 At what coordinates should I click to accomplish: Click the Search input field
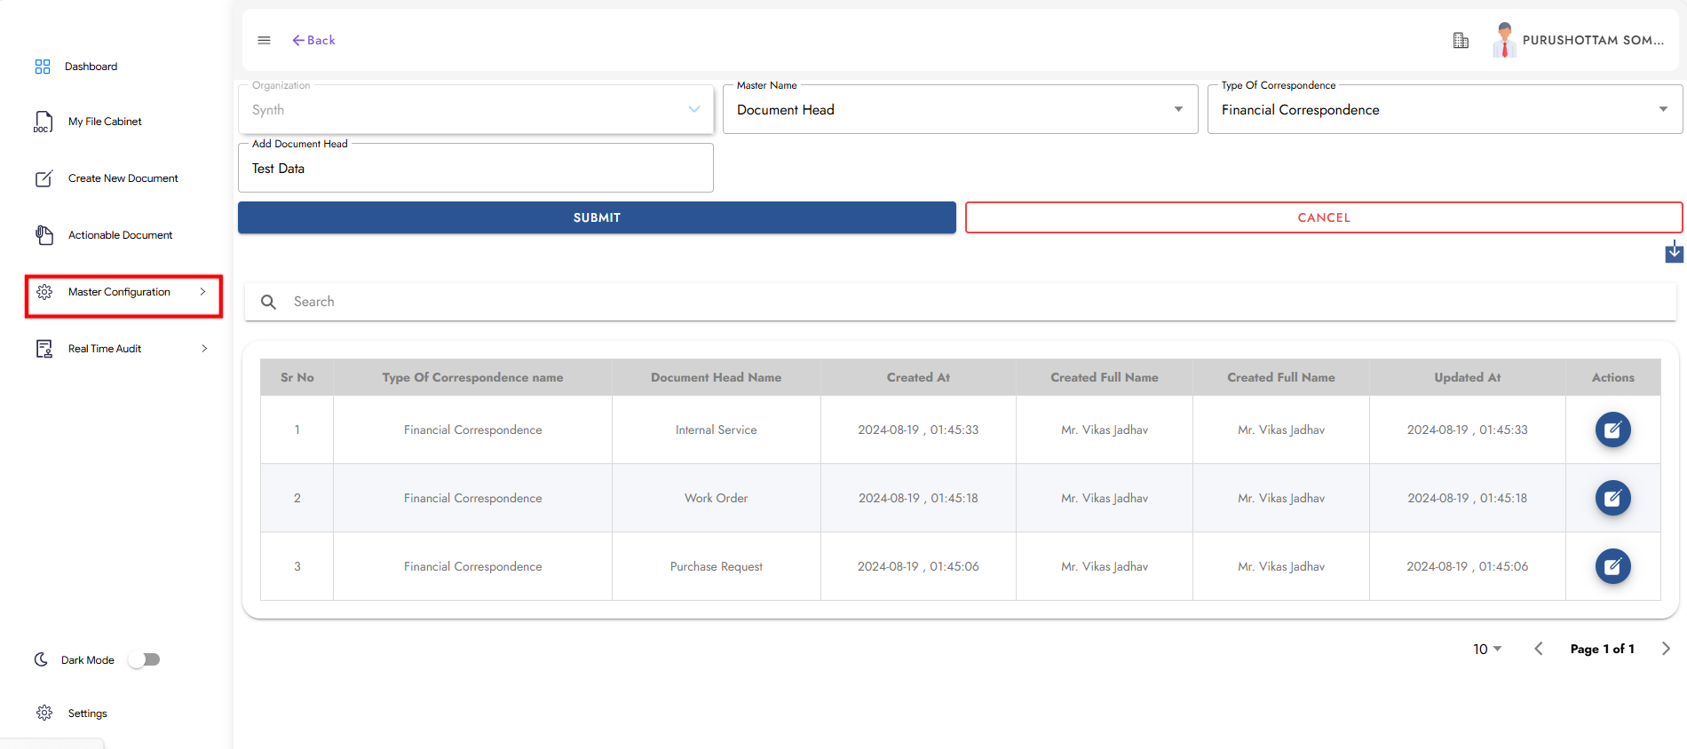[x=977, y=302]
